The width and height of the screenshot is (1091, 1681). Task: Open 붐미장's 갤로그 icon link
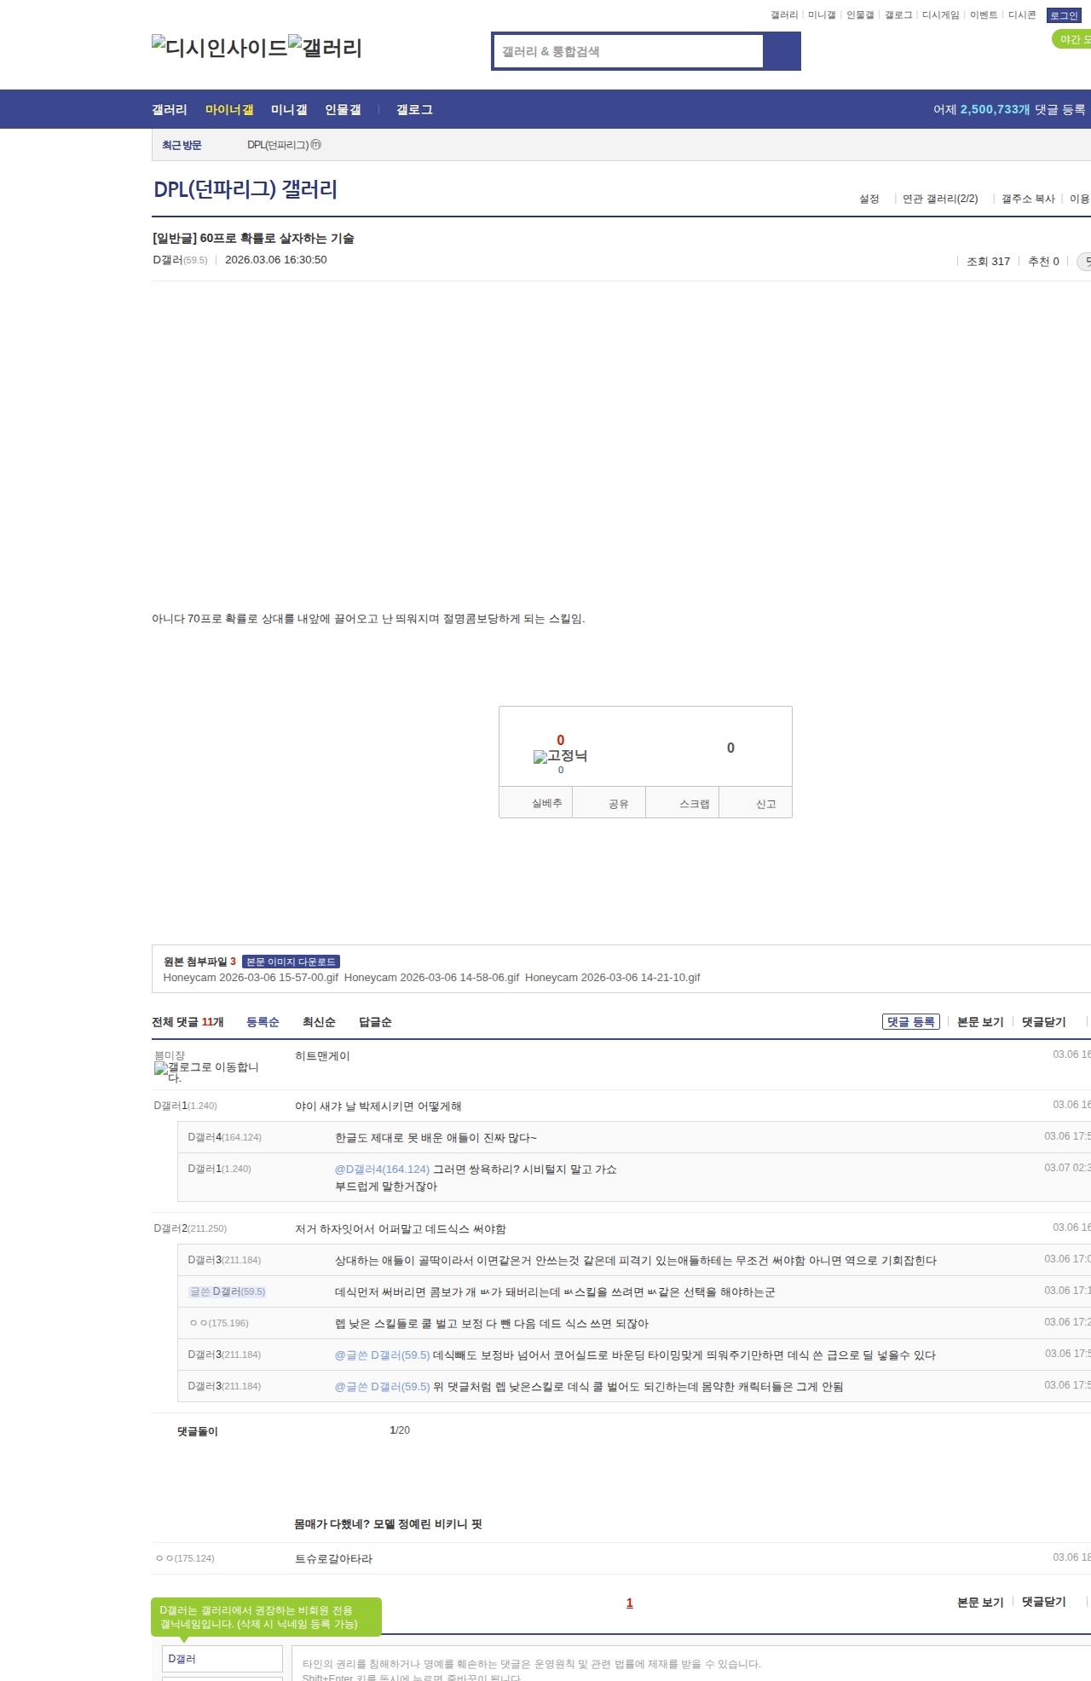point(206,1072)
